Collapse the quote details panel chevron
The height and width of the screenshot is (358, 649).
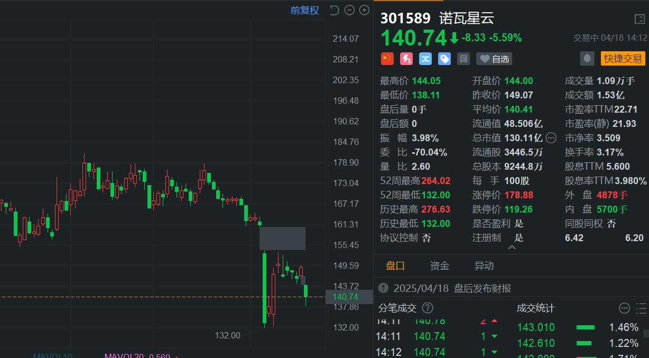[511, 247]
